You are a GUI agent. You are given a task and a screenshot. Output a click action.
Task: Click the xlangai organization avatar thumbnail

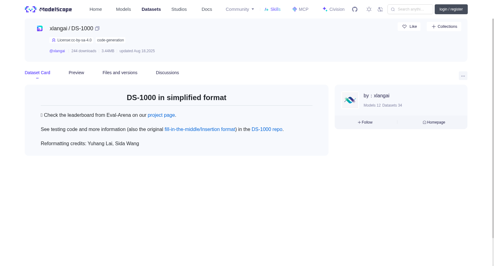[x=350, y=100]
